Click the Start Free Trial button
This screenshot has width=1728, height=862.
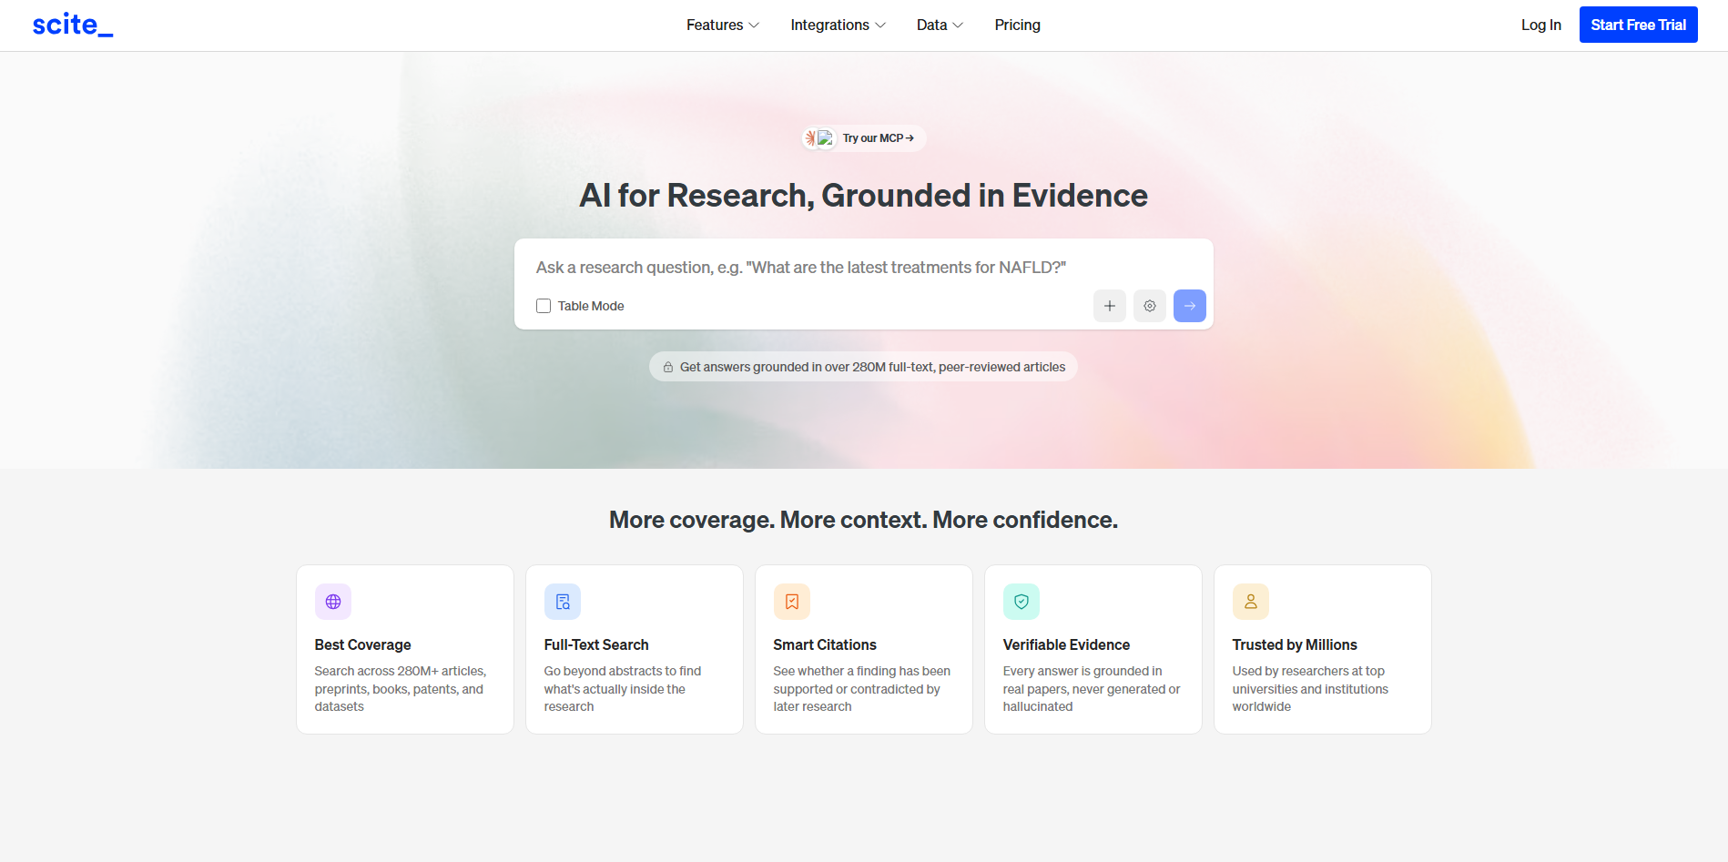click(x=1638, y=25)
